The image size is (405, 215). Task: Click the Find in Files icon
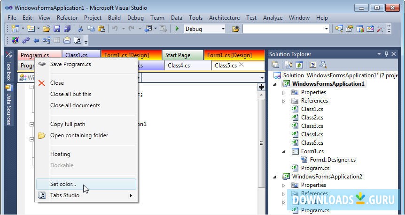click(x=235, y=29)
